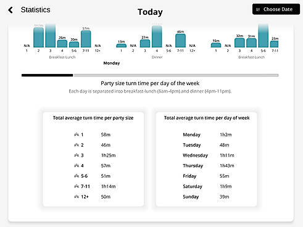Go back using the left arrow icon
Viewport: 303px width, 227px height.
click(10, 10)
